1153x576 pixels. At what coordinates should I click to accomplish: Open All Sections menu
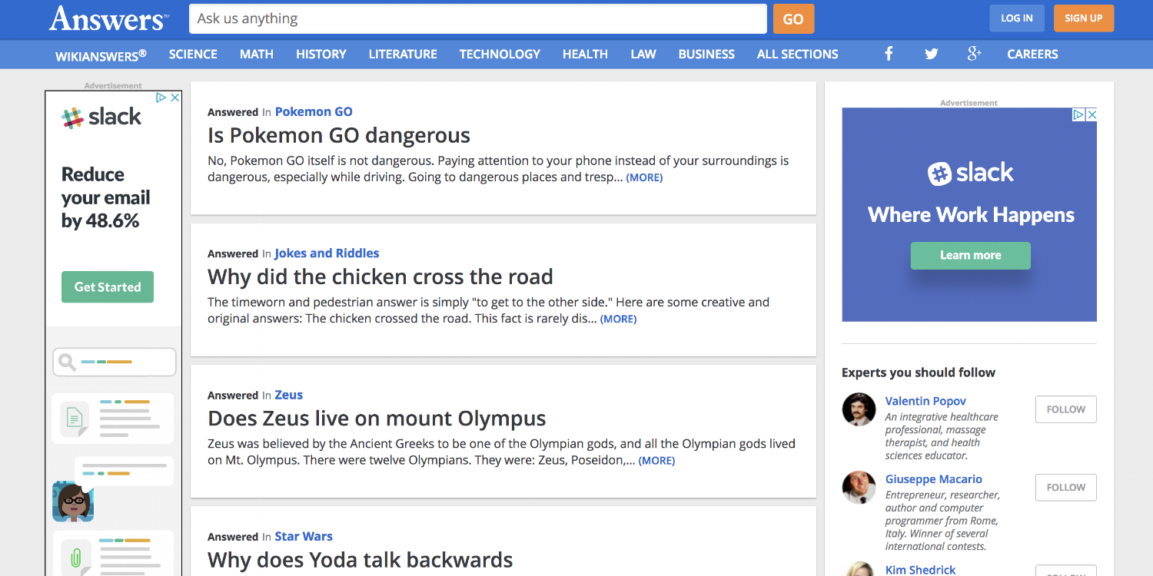point(798,55)
